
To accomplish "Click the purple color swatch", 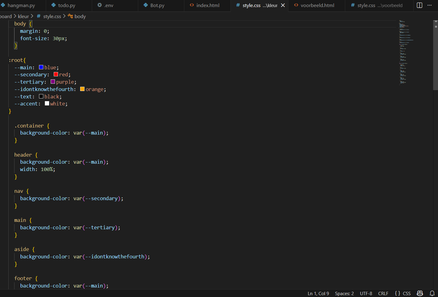I will click(53, 82).
